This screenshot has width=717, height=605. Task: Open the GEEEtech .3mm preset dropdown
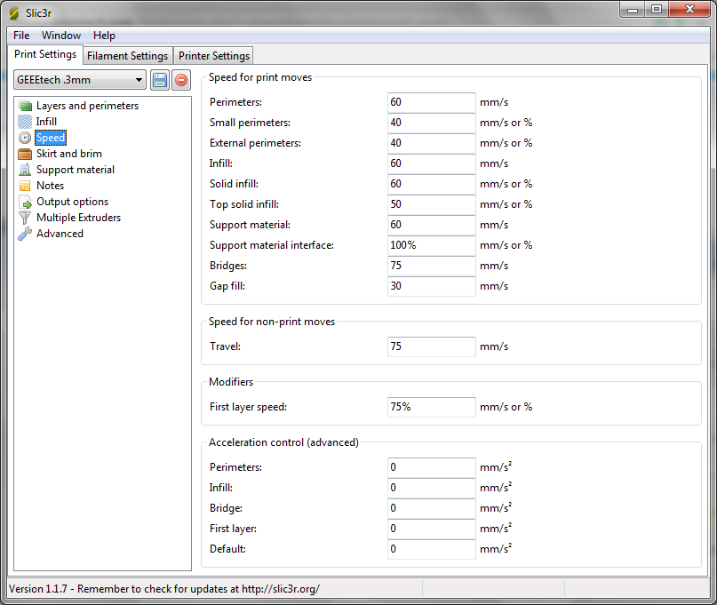pyautogui.click(x=80, y=80)
